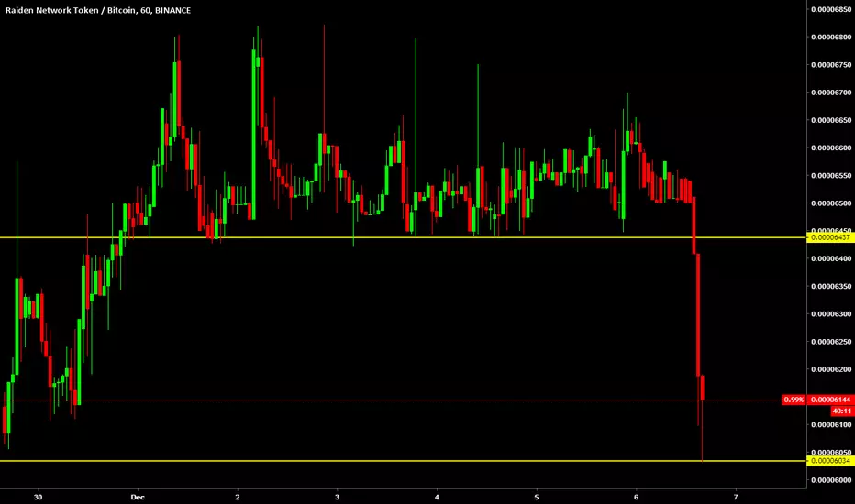Click the time axis label 30
855x504 pixels.
click(38, 497)
